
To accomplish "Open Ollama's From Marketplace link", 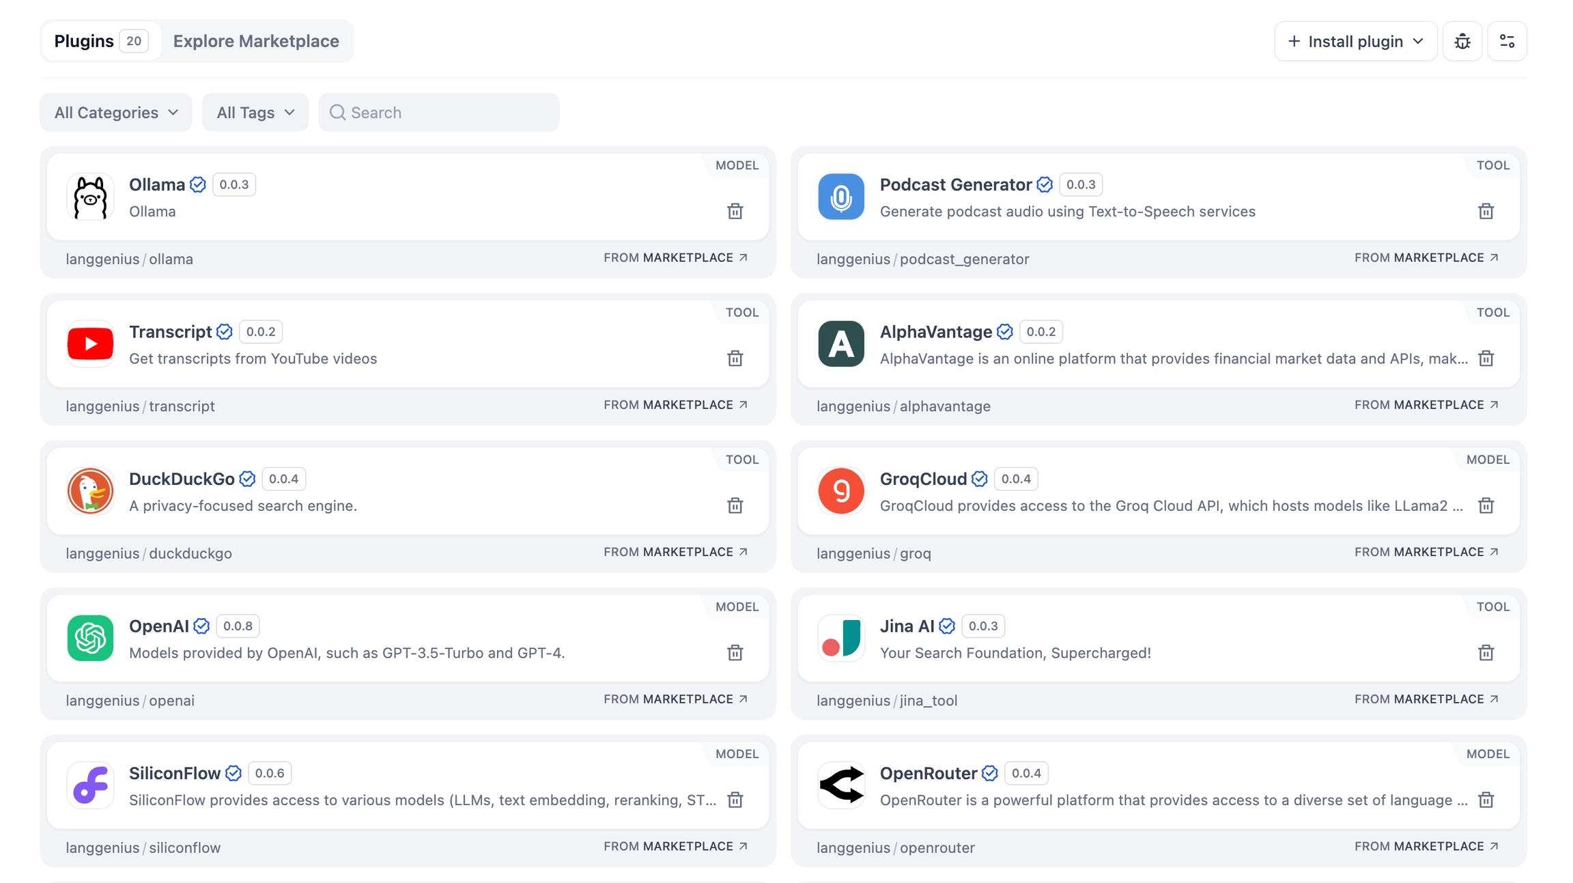I will 675,258.
